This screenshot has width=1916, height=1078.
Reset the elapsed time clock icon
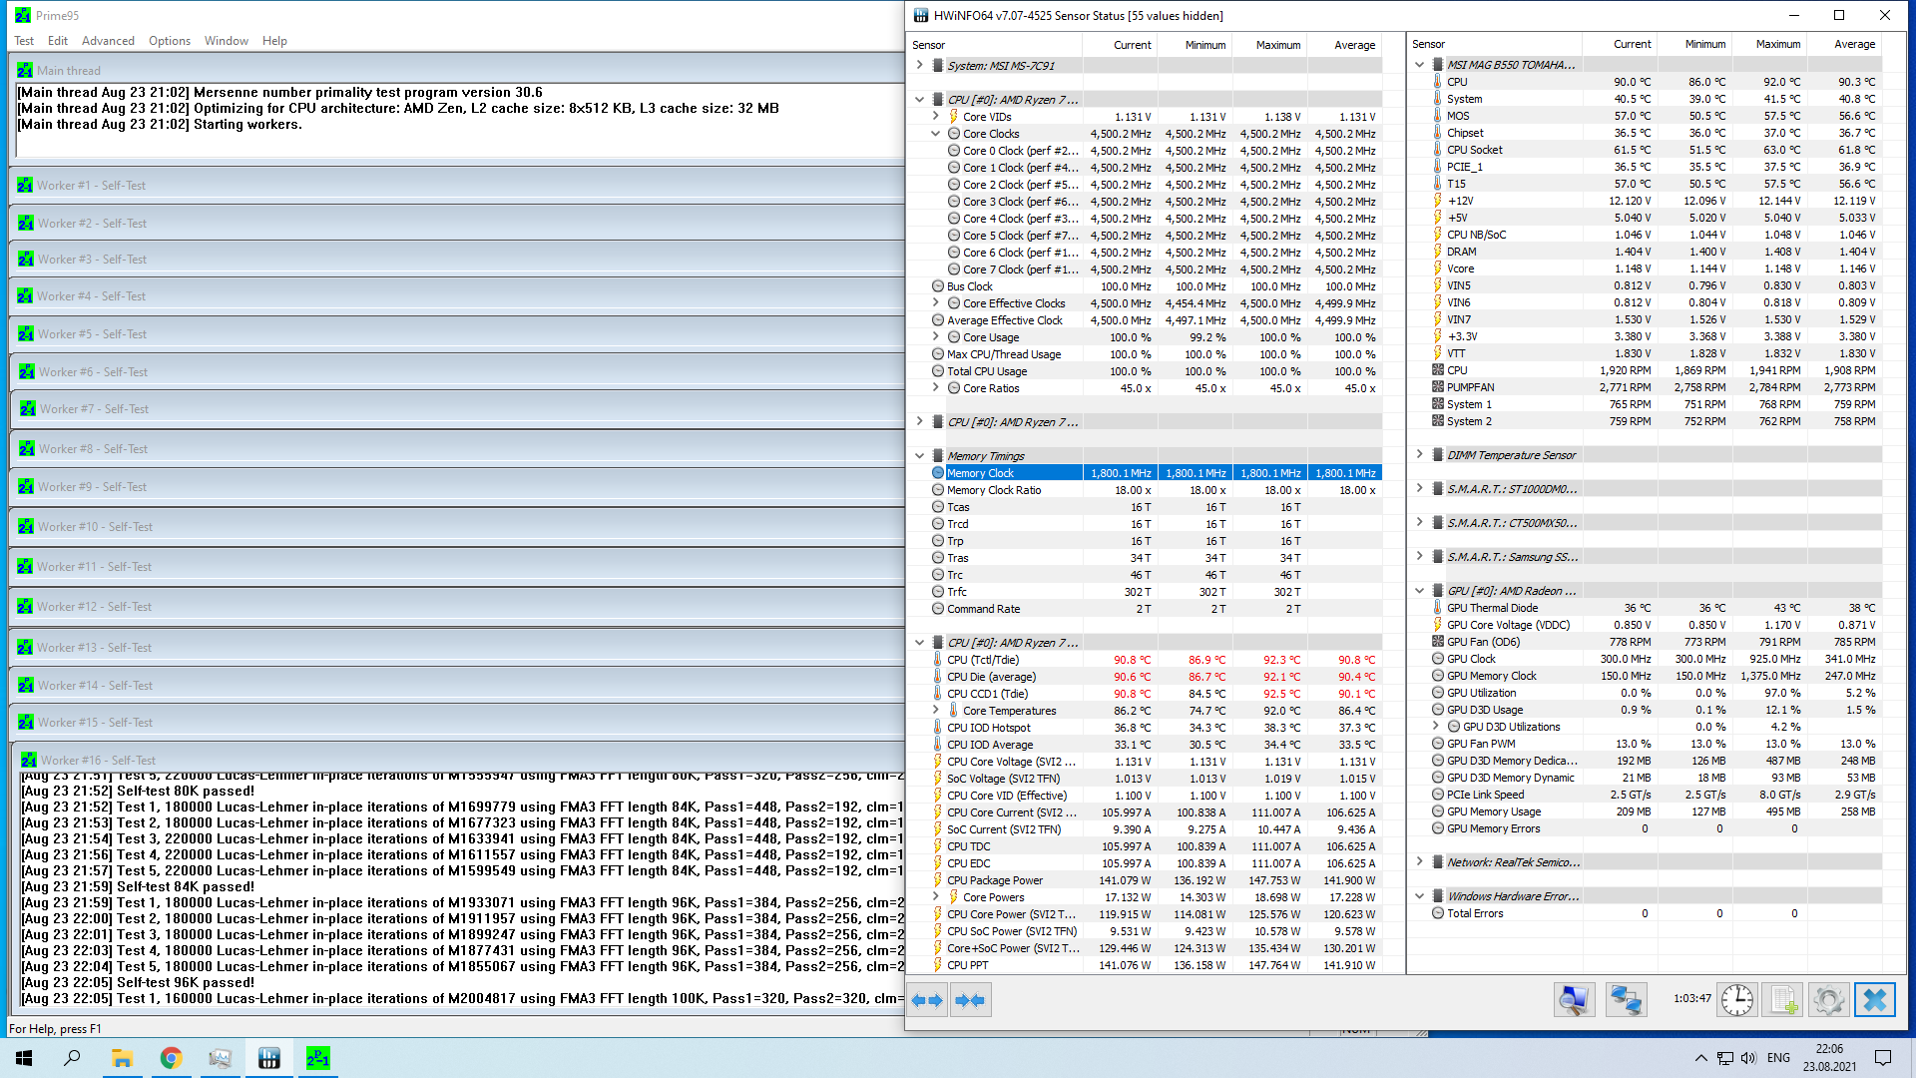[1736, 999]
